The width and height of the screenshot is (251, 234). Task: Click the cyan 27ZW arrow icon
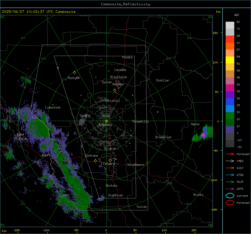click(230, 175)
